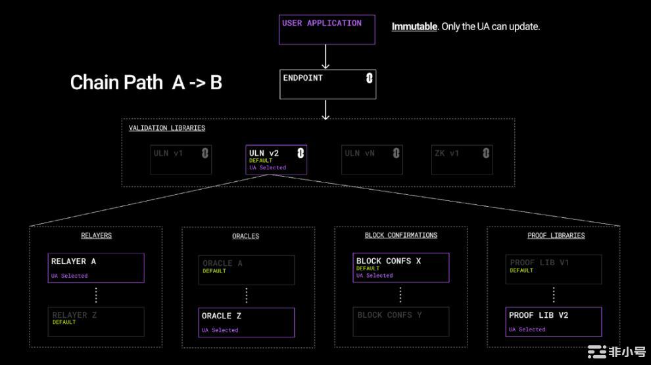The width and height of the screenshot is (651, 365).
Task: Click the underlined Immutable text
Action: click(414, 27)
